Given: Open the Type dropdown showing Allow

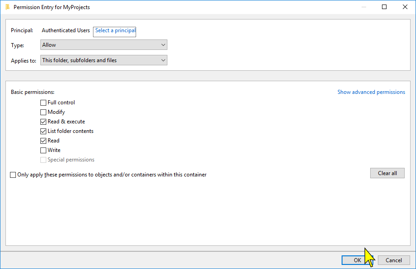Looking at the screenshot, I should pos(104,45).
